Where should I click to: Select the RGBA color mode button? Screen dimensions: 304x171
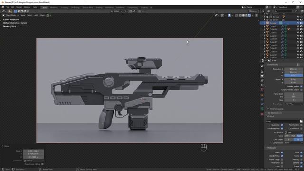(x=299, y=136)
